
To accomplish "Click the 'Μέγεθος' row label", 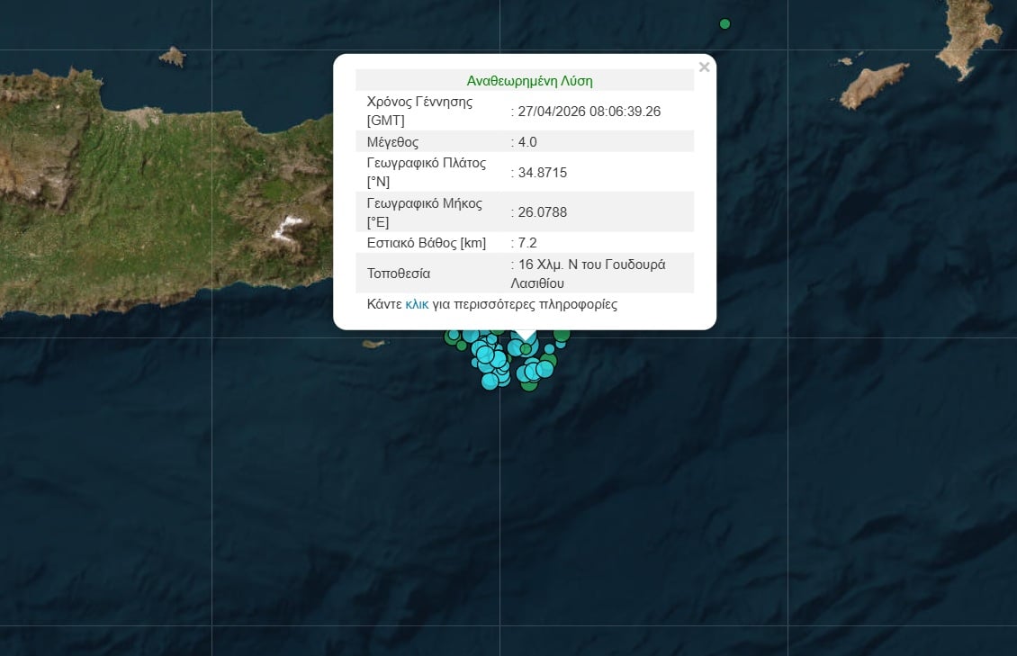I will (x=392, y=142).
